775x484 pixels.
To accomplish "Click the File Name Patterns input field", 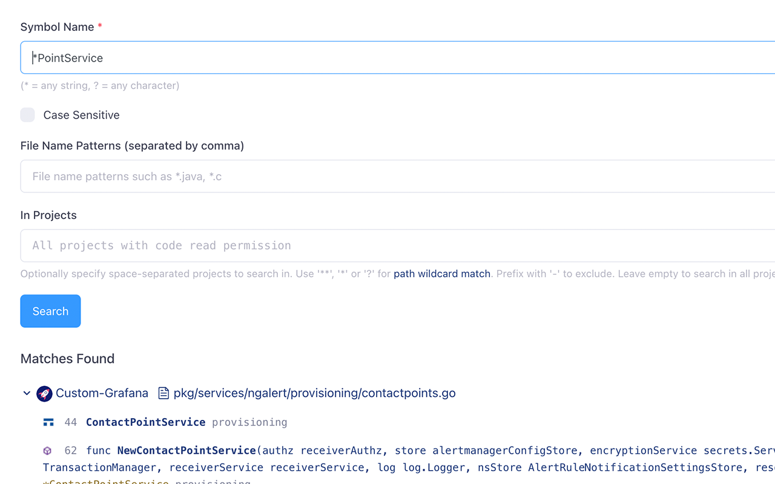I will [398, 176].
